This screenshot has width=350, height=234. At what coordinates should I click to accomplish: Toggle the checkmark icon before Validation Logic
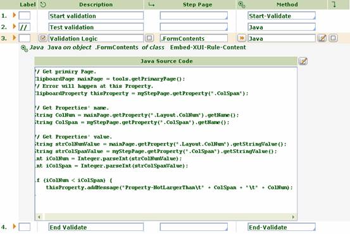[42, 38]
